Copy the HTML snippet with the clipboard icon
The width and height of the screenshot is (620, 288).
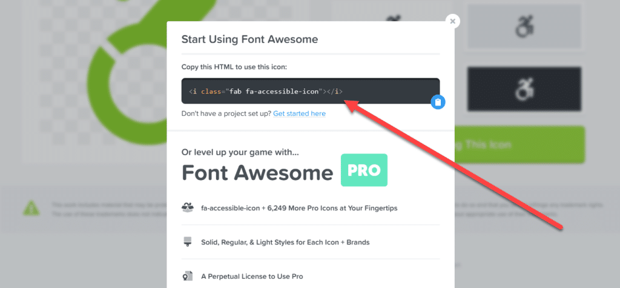coord(438,102)
